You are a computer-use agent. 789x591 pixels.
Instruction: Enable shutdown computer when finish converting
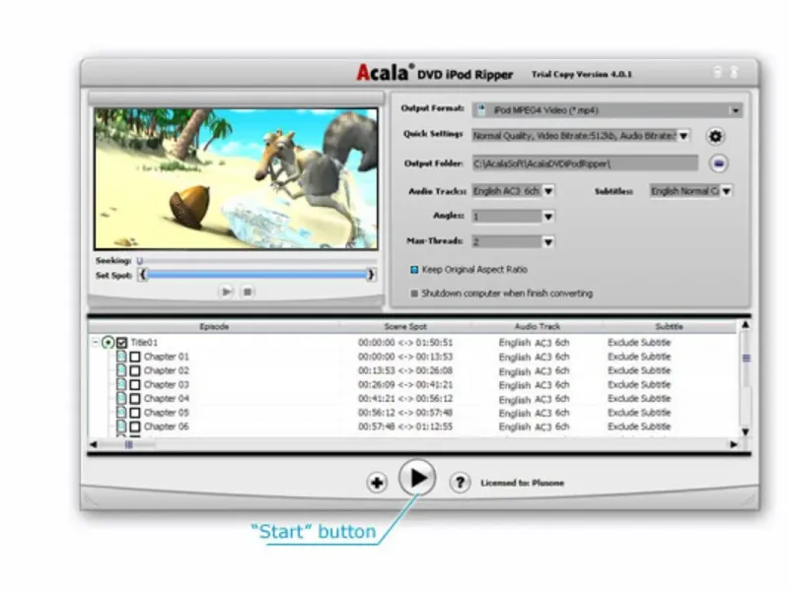(x=414, y=294)
